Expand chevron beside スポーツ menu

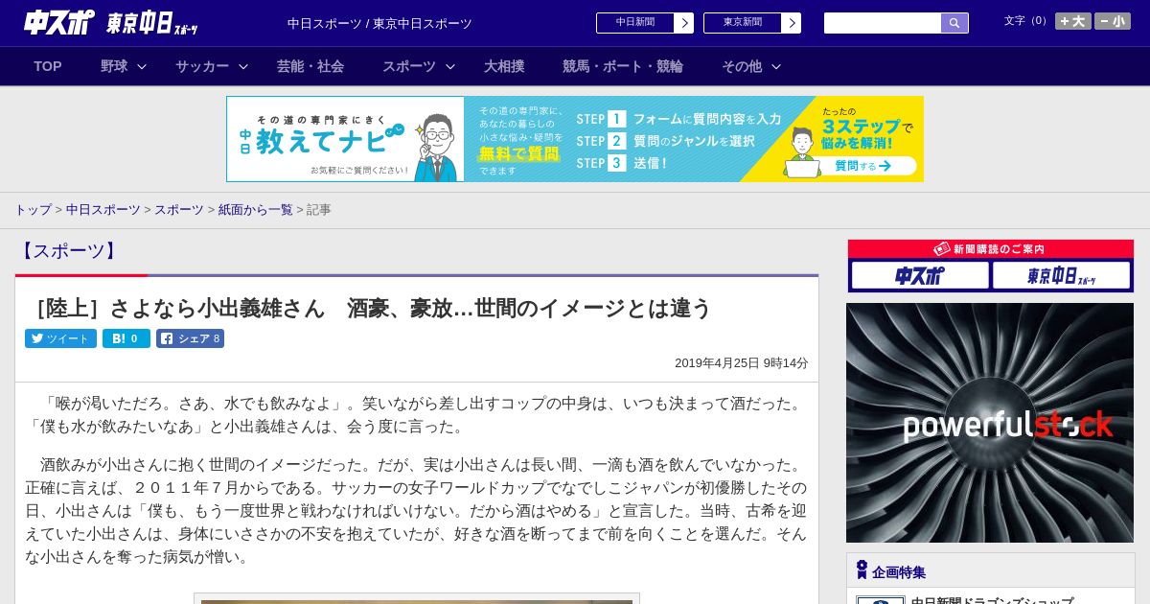pos(450,66)
